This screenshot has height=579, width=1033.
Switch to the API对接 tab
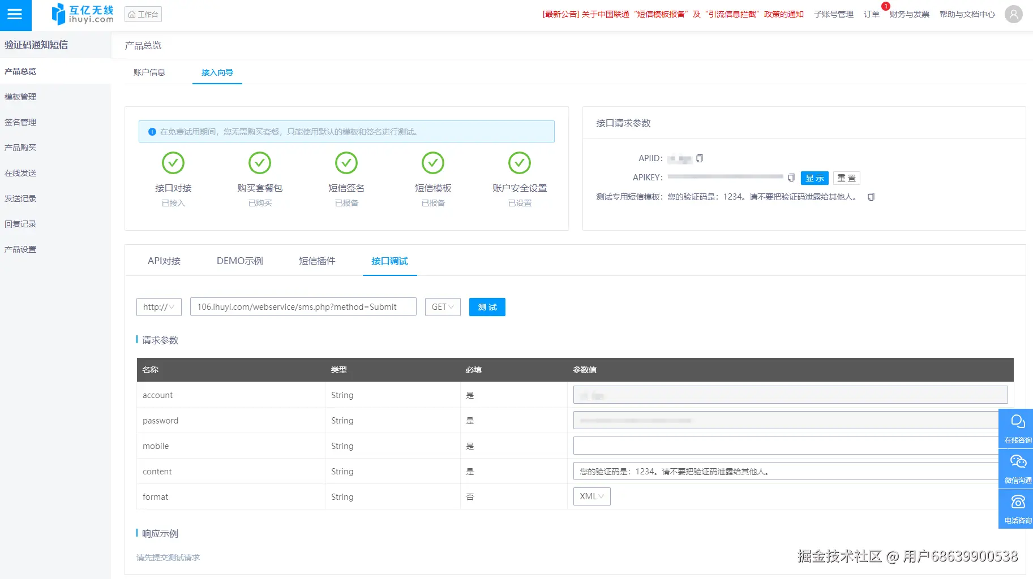pos(164,261)
